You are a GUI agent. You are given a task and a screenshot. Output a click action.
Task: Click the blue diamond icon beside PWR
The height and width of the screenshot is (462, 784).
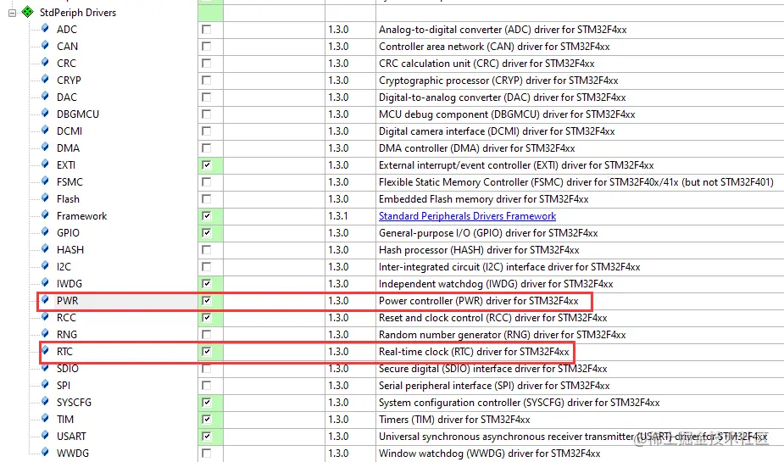pyautogui.click(x=45, y=300)
